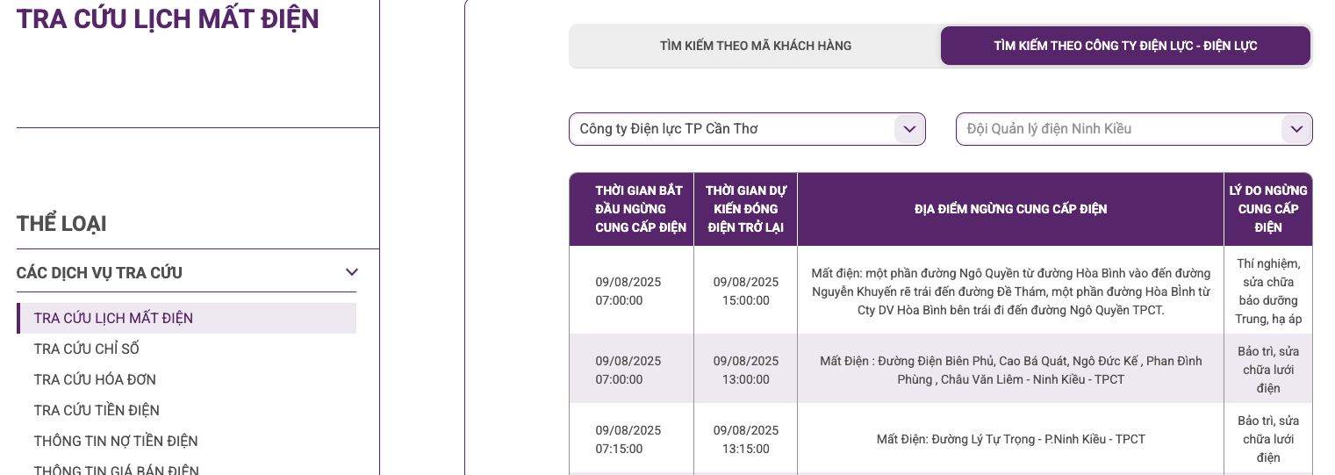Switch to Tìm kiếm theo mã khách hàng tab
Viewport: 1335px width, 475px height.
coord(756,46)
